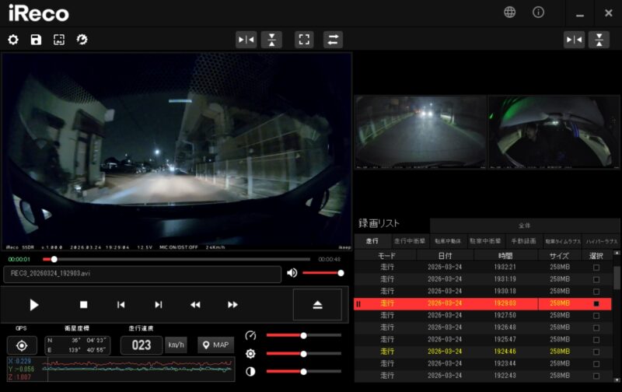Switch to the 手動録画 tab
The image size is (622, 392).
[x=524, y=242]
